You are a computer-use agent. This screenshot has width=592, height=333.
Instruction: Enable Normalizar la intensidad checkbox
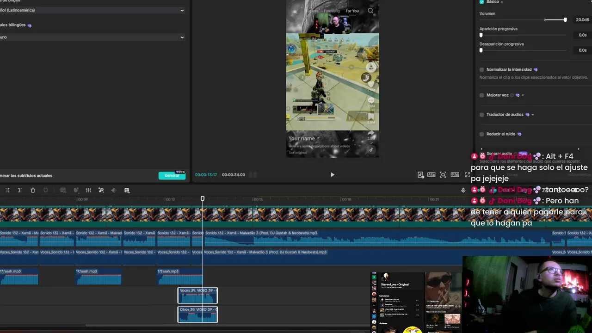482,70
